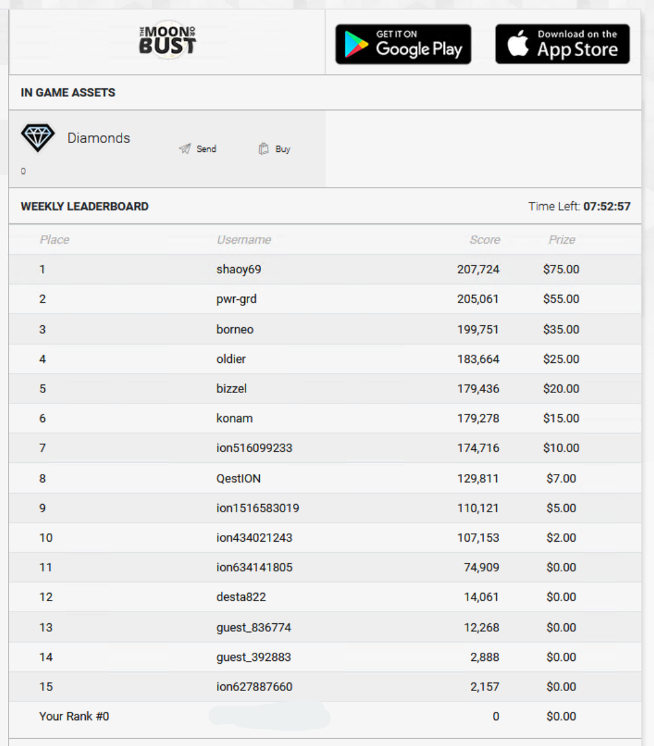The width and height of the screenshot is (654, 746).
Task: Click the Buy clipboard icon
Action: (x=263, y=149)
